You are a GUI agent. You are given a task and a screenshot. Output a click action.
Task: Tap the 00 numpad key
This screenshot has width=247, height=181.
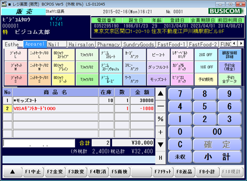click(217, 132)
